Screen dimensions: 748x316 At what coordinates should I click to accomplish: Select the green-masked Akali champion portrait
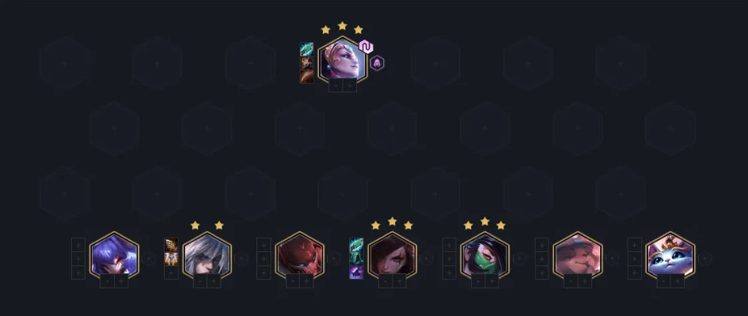(x=484, y=255)
